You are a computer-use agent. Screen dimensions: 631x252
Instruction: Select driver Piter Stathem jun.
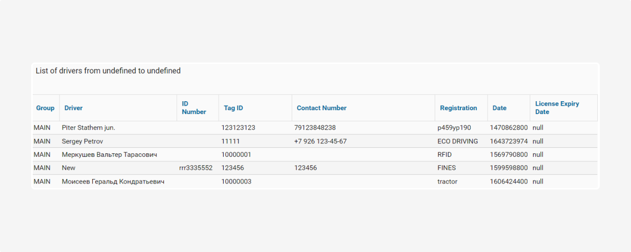click(x=88, y=128)
